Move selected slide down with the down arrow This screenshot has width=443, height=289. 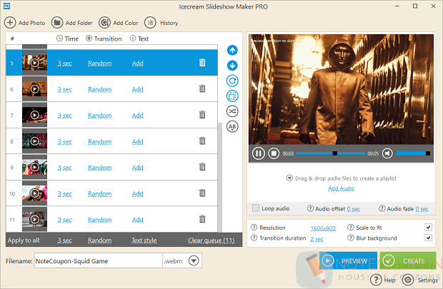(x=232, y=66)
